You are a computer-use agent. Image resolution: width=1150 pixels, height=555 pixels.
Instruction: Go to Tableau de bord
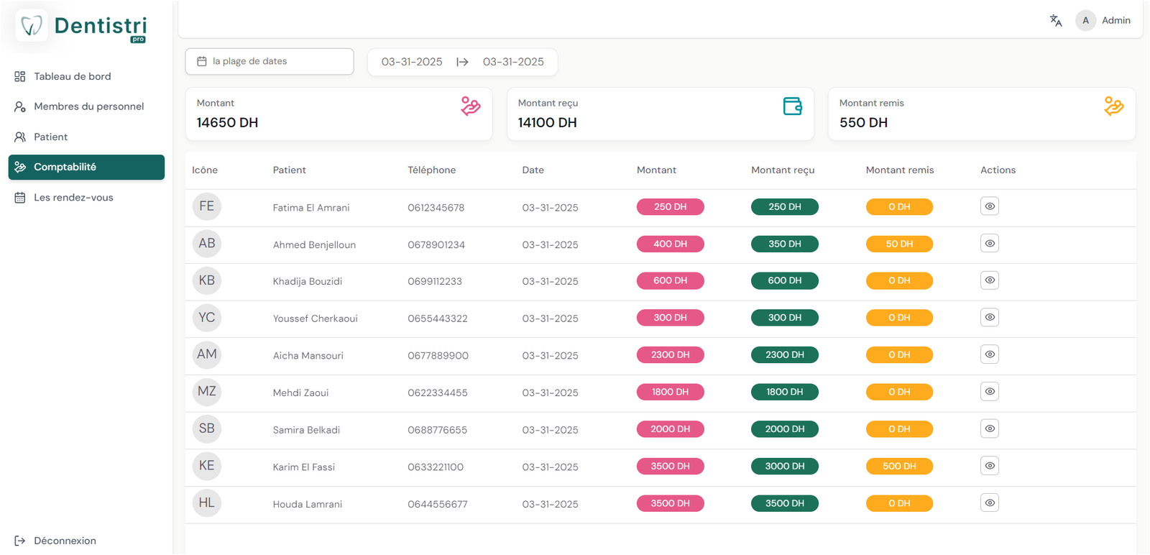click(x=72, y=76)
